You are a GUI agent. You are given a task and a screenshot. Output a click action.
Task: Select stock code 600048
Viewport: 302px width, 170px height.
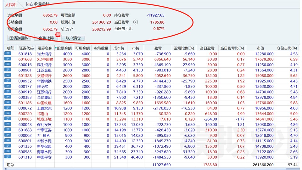(25, 125)
